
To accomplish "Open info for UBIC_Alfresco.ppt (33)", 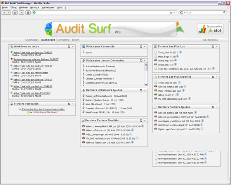I will [x=183, y=91].
